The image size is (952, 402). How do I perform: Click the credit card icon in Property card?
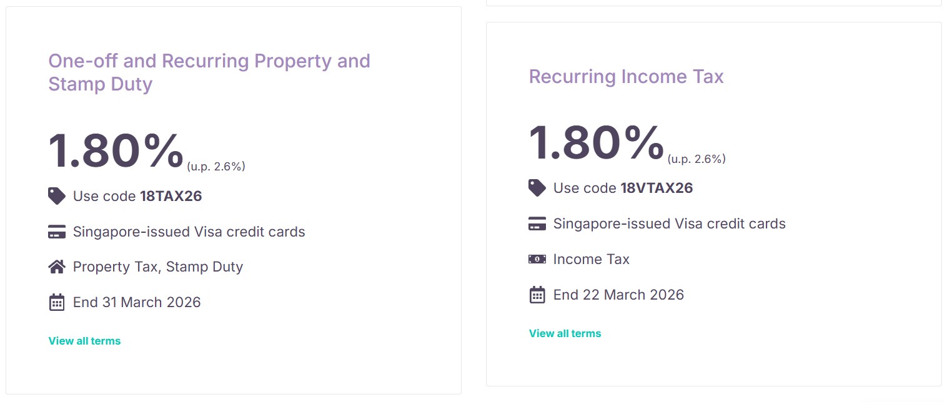(x=57, y=232)
